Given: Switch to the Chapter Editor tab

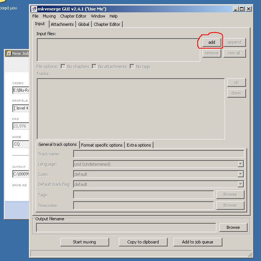Looking at the screenshot, I should 107,24.
